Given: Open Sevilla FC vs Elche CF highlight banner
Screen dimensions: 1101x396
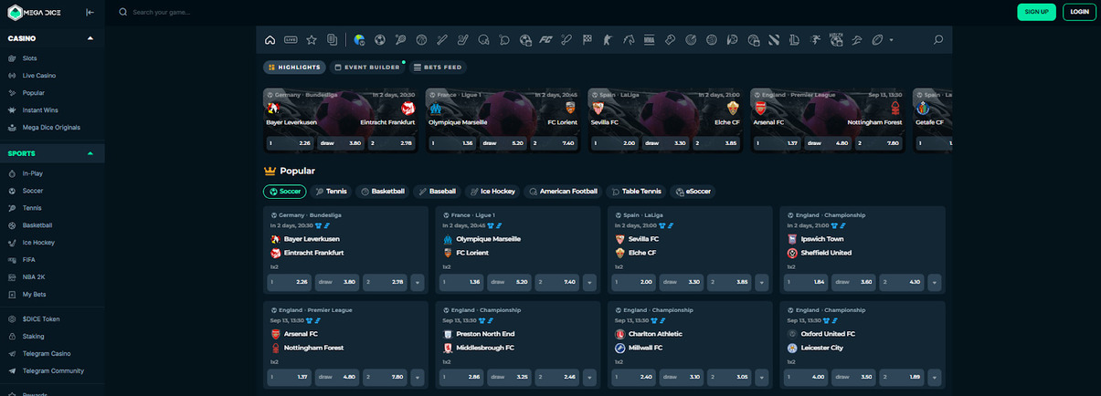Looking at the screenshot, I should (667, 120).
